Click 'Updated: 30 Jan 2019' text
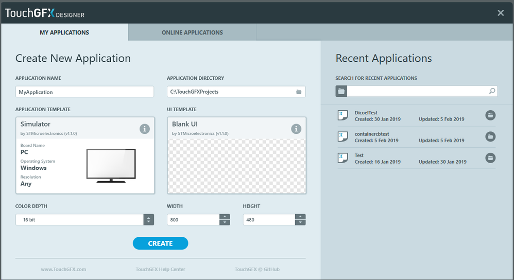 click(x=442, y=162)
